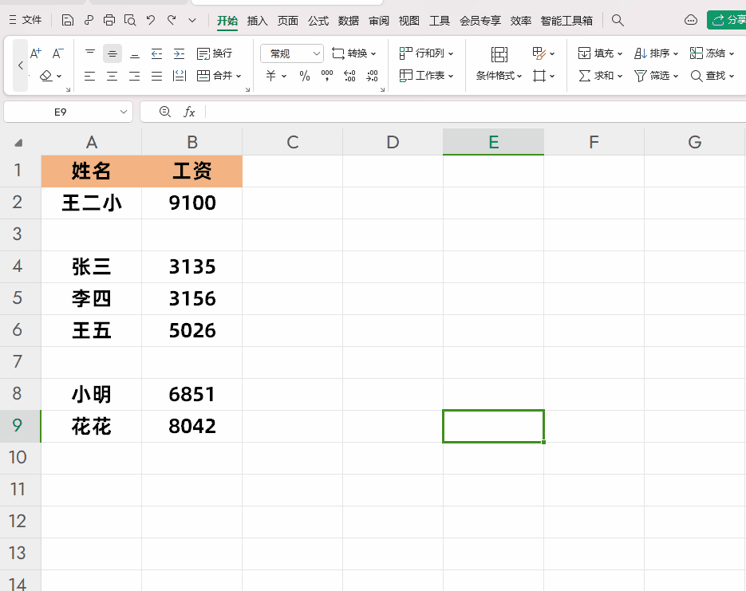Click the cloud sync icon
Screen dimensions: 746x591
[691, 20]
